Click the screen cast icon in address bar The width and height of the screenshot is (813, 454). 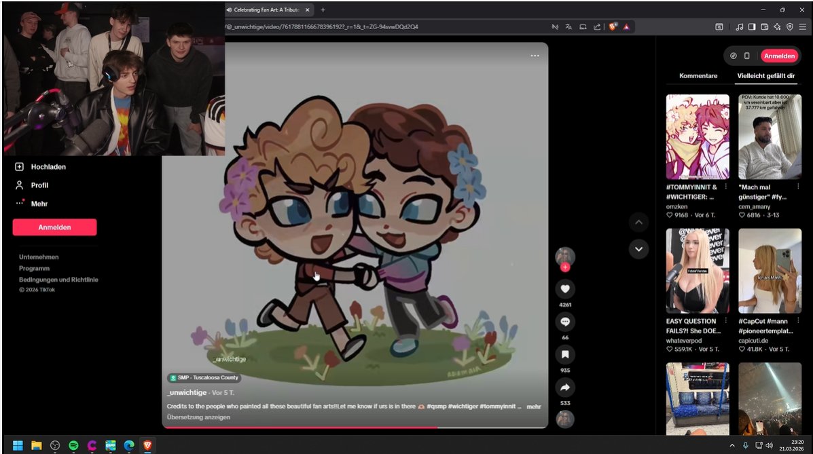coord(583,26)
